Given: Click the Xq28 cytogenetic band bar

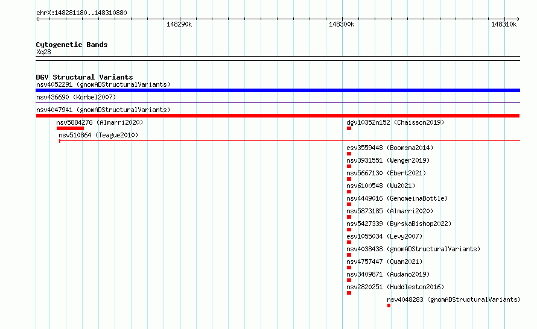Looking at the screenshot, I should [278, 58].
